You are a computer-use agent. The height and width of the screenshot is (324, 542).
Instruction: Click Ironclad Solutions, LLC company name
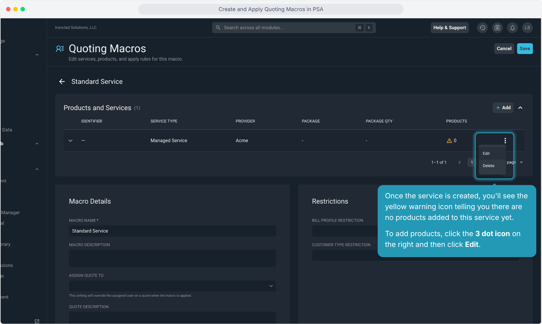click(x=76, y=27)
